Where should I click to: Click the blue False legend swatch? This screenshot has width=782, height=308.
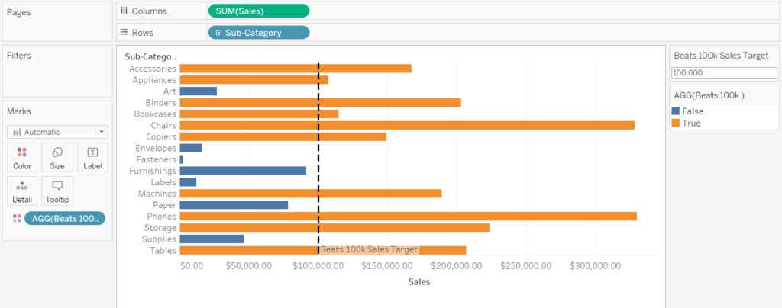[677, 111]
